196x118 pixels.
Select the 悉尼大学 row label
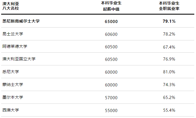11,72
